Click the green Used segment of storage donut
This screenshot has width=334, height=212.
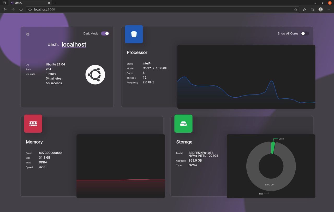click(272, 148)
